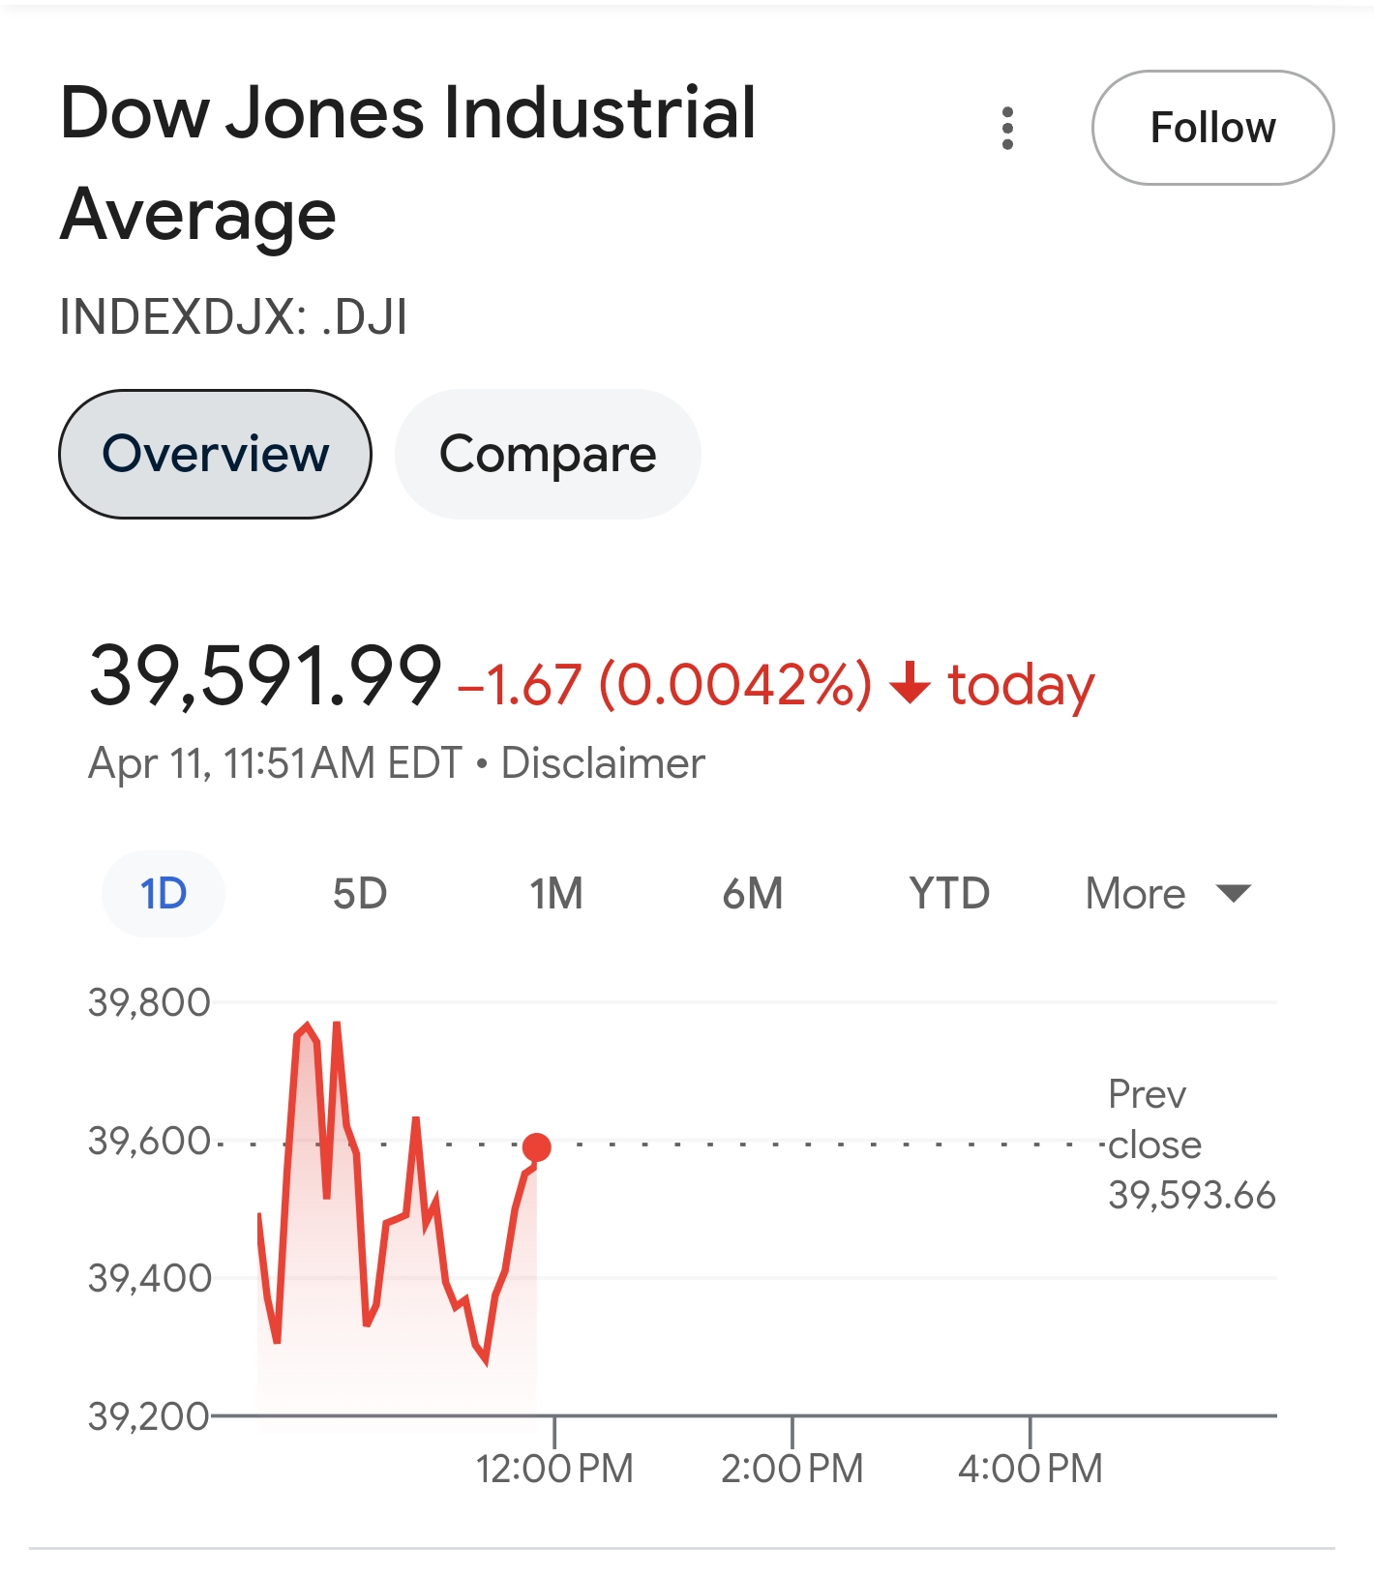
Task: Show the 6M chart range
Action: (x=753, y=893)
